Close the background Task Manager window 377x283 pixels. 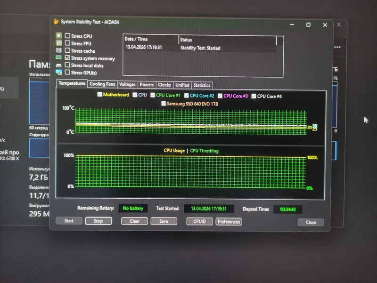[339, 24]
